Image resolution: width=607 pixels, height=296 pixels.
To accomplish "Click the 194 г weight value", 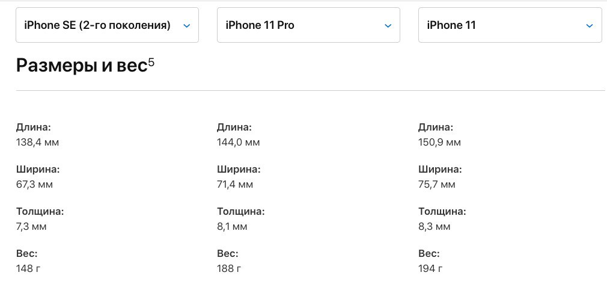I will pyautogui.click(x=430, y=268).
